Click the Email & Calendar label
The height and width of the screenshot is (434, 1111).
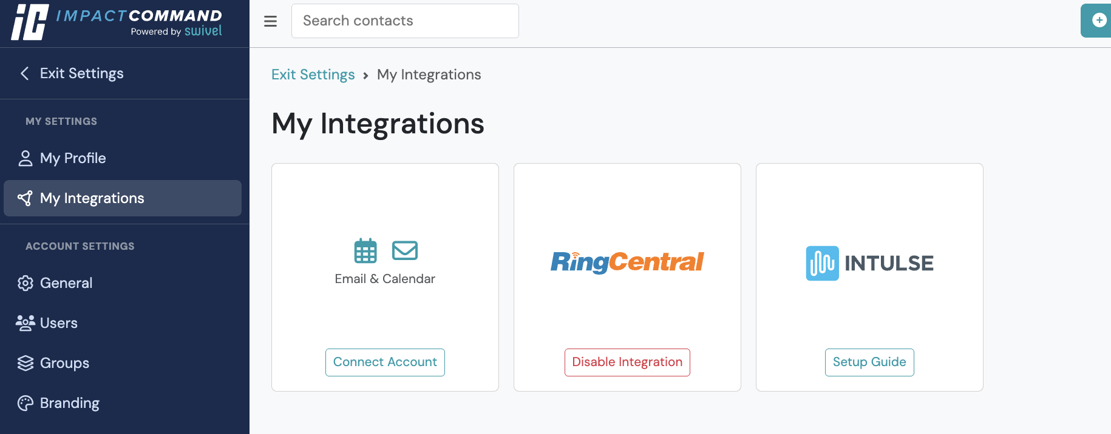point(385,279)
